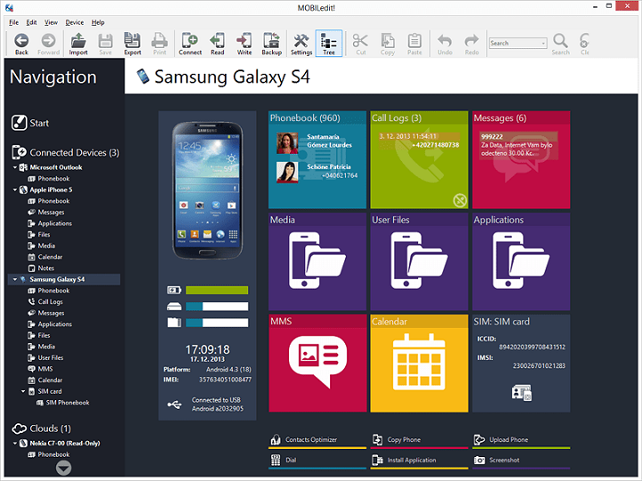Click the Connect device icon
The height and width of the screenshot is (481, 642).
coord(190,44)
